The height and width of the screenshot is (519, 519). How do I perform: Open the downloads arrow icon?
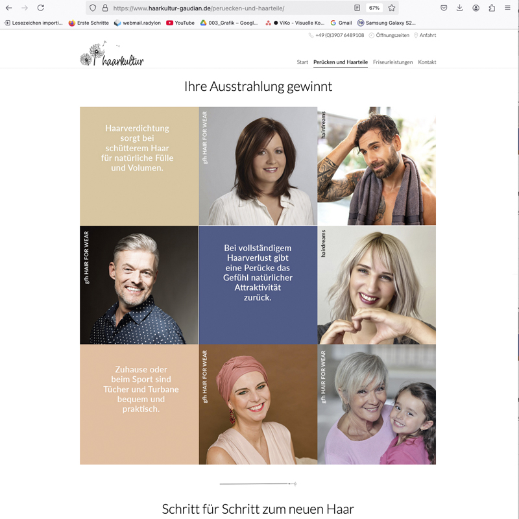click(x=460, y=8)
